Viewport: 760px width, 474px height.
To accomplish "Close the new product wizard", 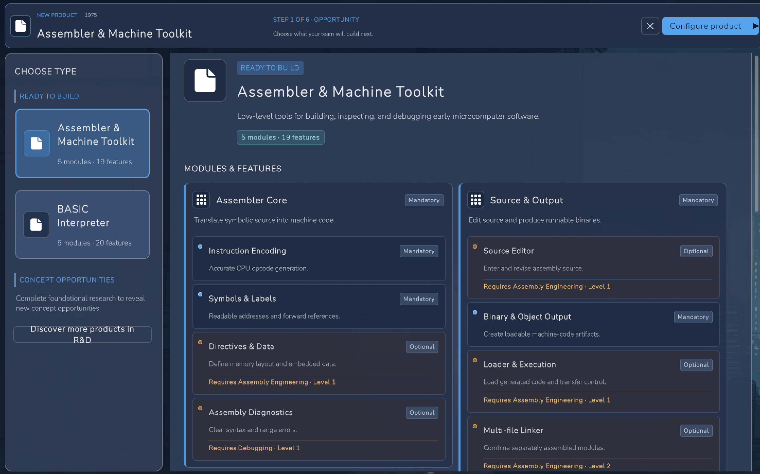I will 650,26.
